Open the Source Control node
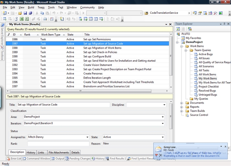 [199, 115]
